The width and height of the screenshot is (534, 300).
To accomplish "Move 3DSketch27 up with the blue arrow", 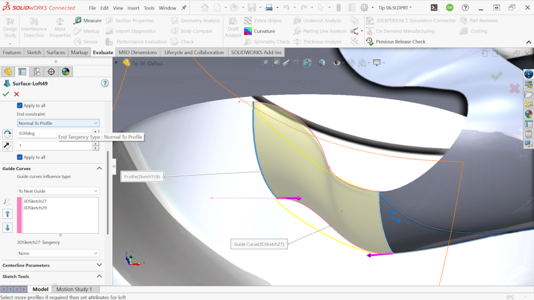I will click(7, 214).
